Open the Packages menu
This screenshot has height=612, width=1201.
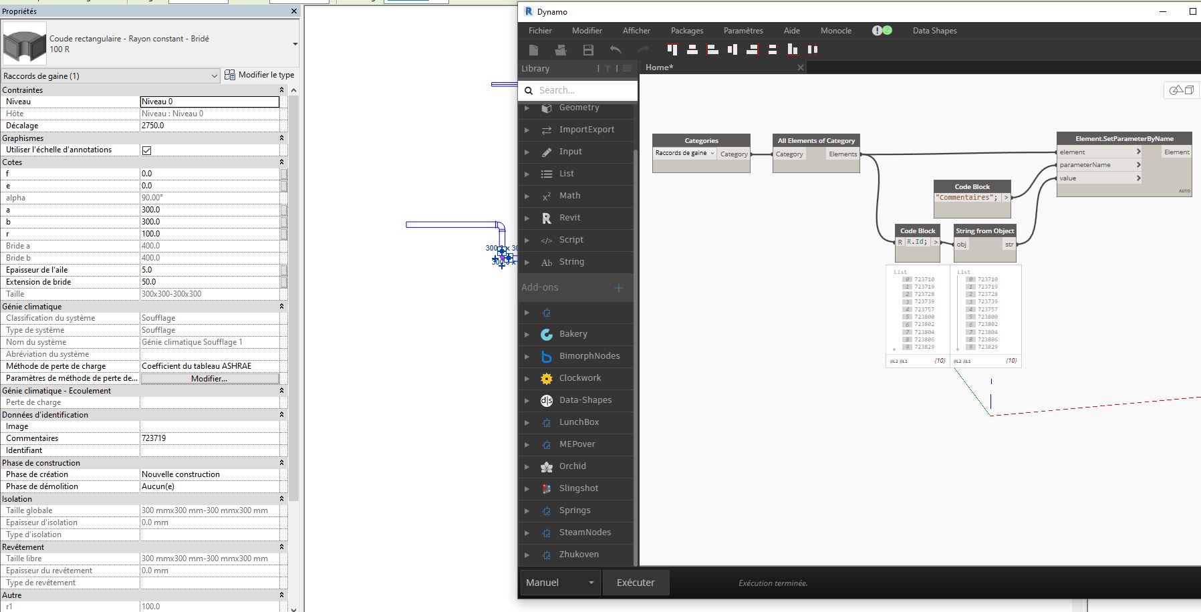pyautogui.click(x=686, y=31)
